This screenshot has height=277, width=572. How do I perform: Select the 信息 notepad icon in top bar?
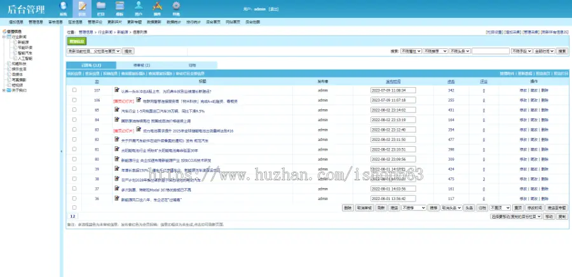(82, 6)
